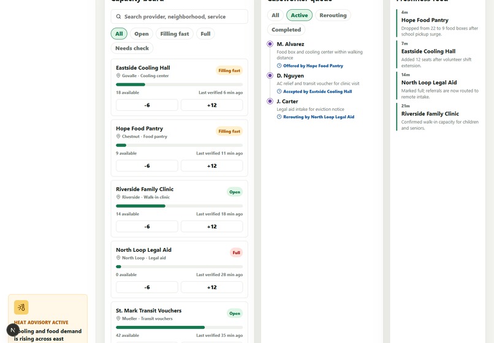Open Rerouting by North Loop Legal Aid link
Screen dimensions: 494x343
tap(319, 117)
